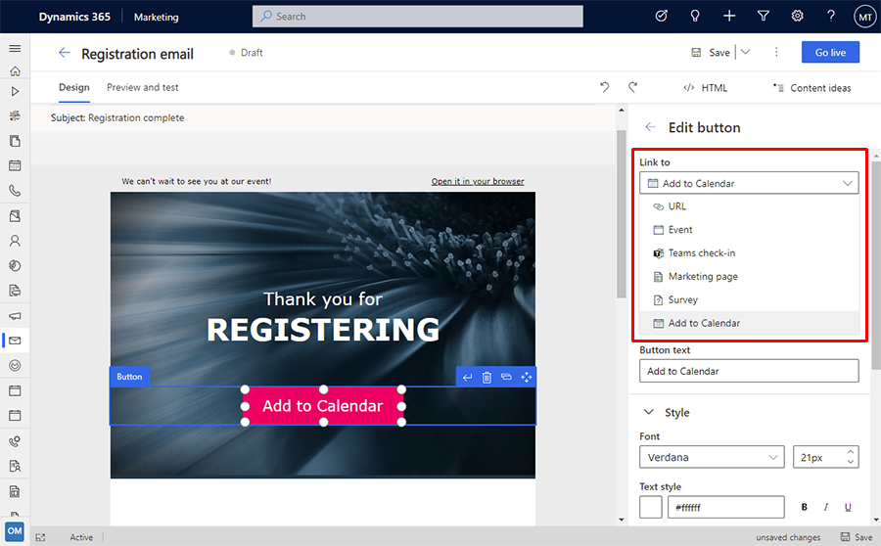Switch to Preview and test tab
Image resolution: width=881 pixels, height=546 pixels.
pyautogui.click(x=142, y=88)
